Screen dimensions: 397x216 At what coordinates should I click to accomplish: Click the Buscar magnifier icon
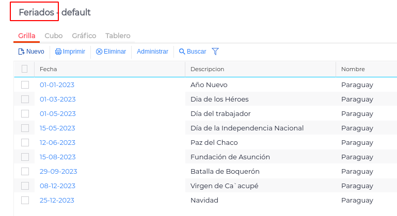tap(182, 52)
